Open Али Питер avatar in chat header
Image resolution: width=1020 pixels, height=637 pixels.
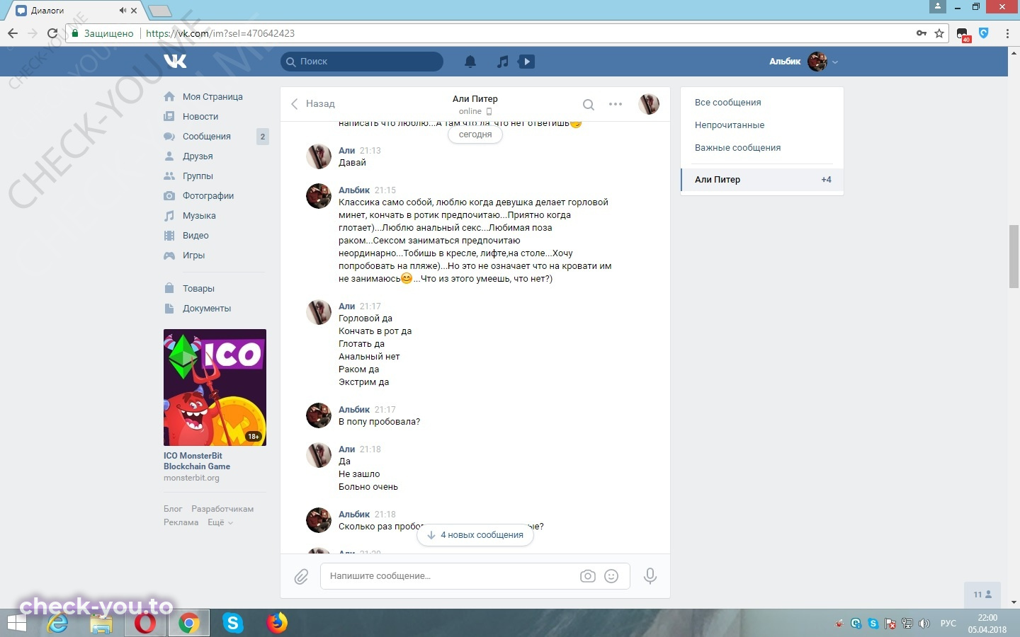click(x=649, y=104)
